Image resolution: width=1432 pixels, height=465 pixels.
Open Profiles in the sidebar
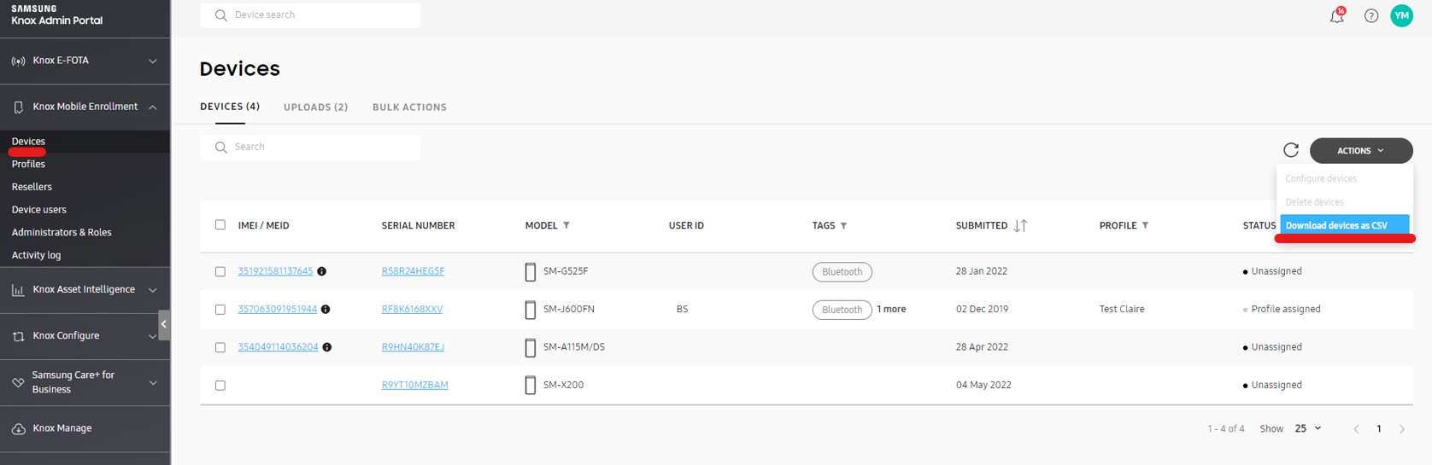28,164
